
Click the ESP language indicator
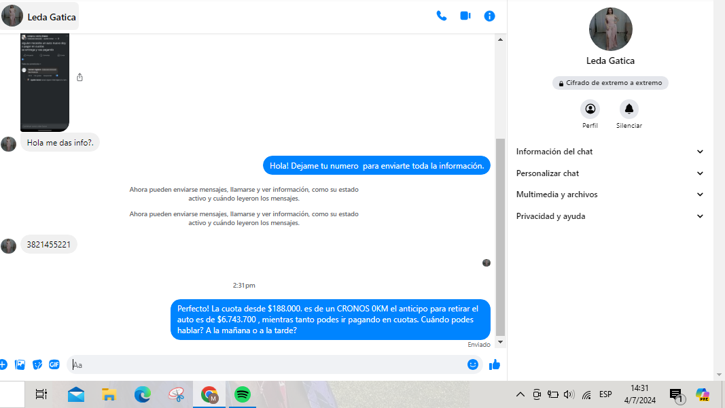tap(605, 394)
